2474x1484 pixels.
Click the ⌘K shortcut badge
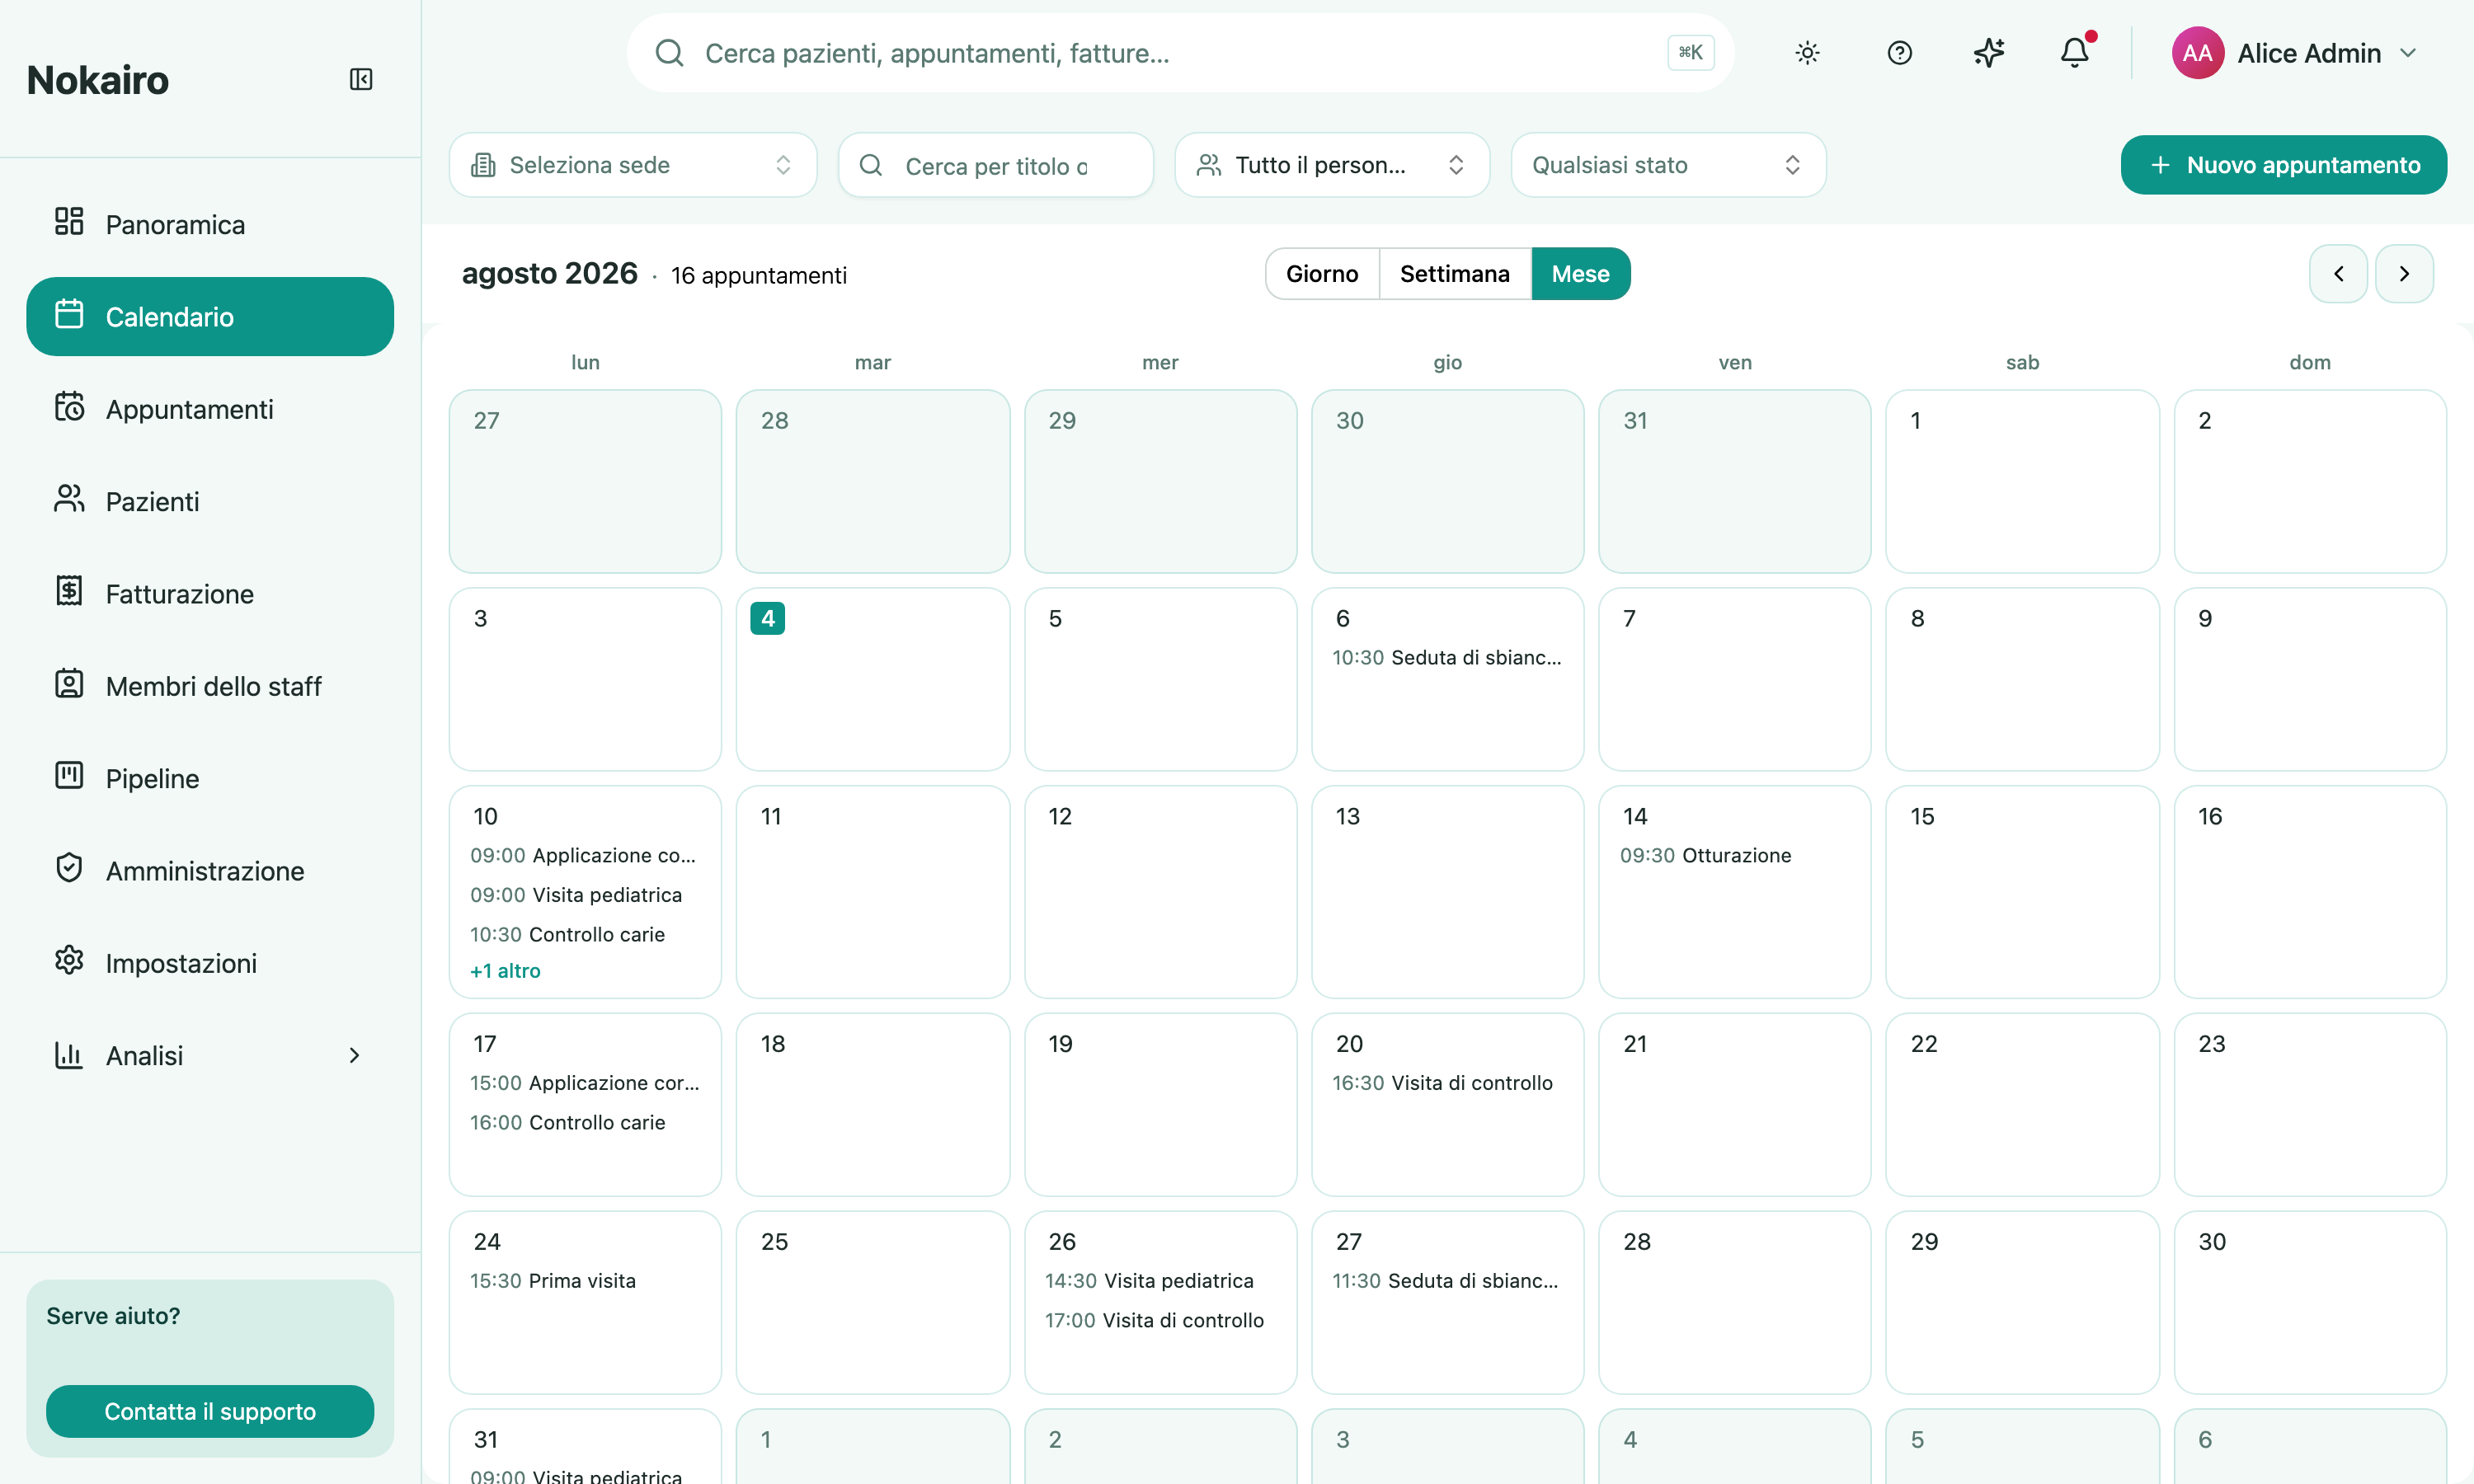click(x=1691, y=53)
